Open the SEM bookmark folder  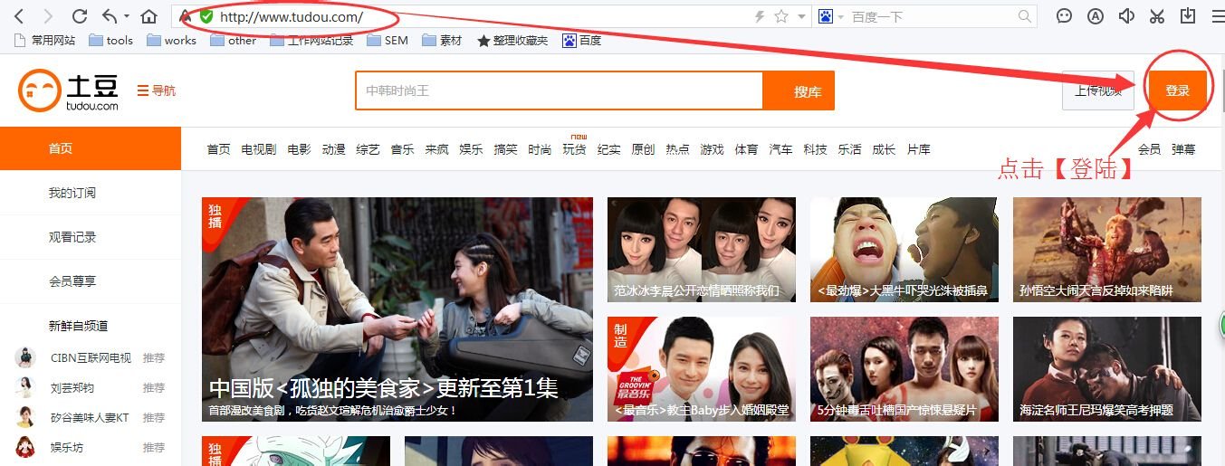pyautogui.click(x=388, y=40)
